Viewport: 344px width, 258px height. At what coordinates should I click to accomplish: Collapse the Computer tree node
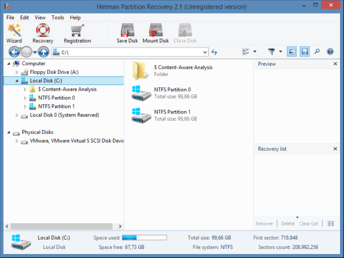tap(9, 64)
